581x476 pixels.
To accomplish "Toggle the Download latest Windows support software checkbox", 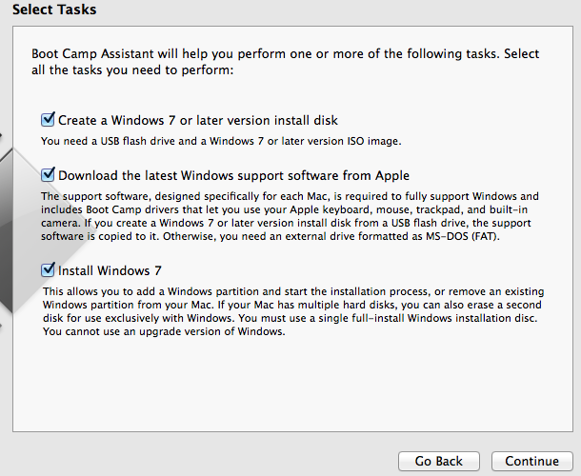I will coord(48,175).
